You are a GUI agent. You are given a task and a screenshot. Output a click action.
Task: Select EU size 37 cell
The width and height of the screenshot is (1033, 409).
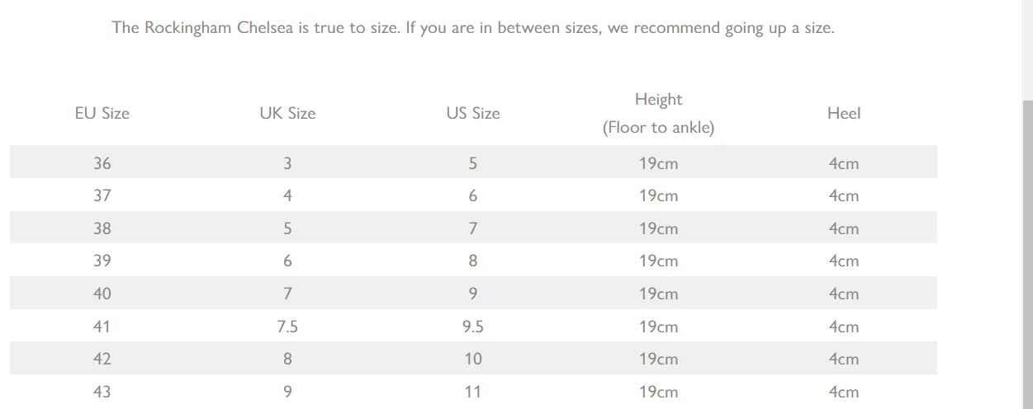click(102, 195)
